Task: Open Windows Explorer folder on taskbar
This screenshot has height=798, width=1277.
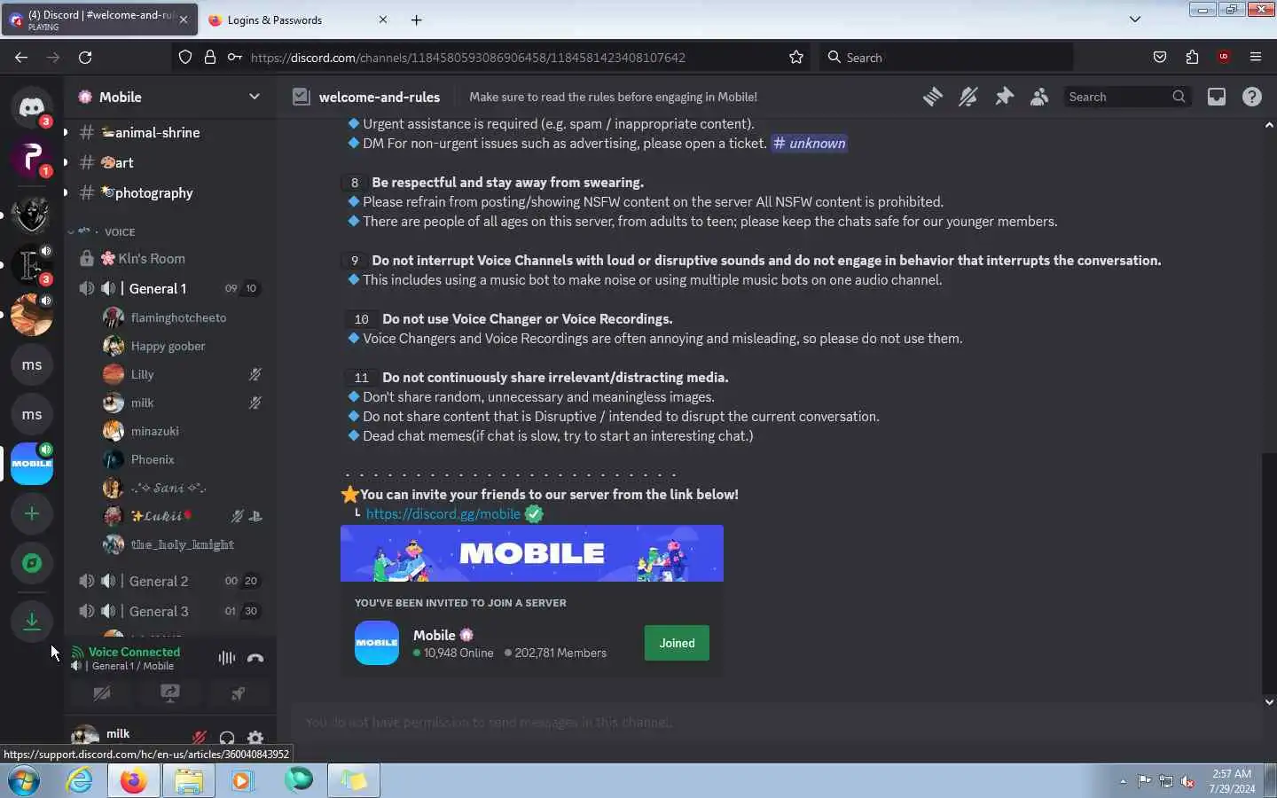Action: pos(188,781)
